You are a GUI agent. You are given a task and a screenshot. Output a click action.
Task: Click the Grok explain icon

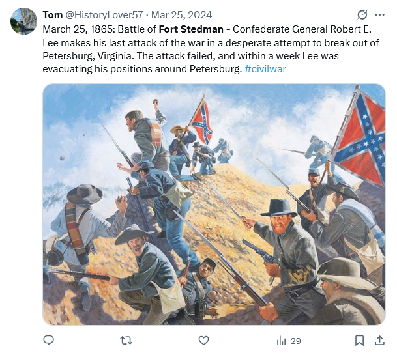pyautogui.click(x=363, y=14)
